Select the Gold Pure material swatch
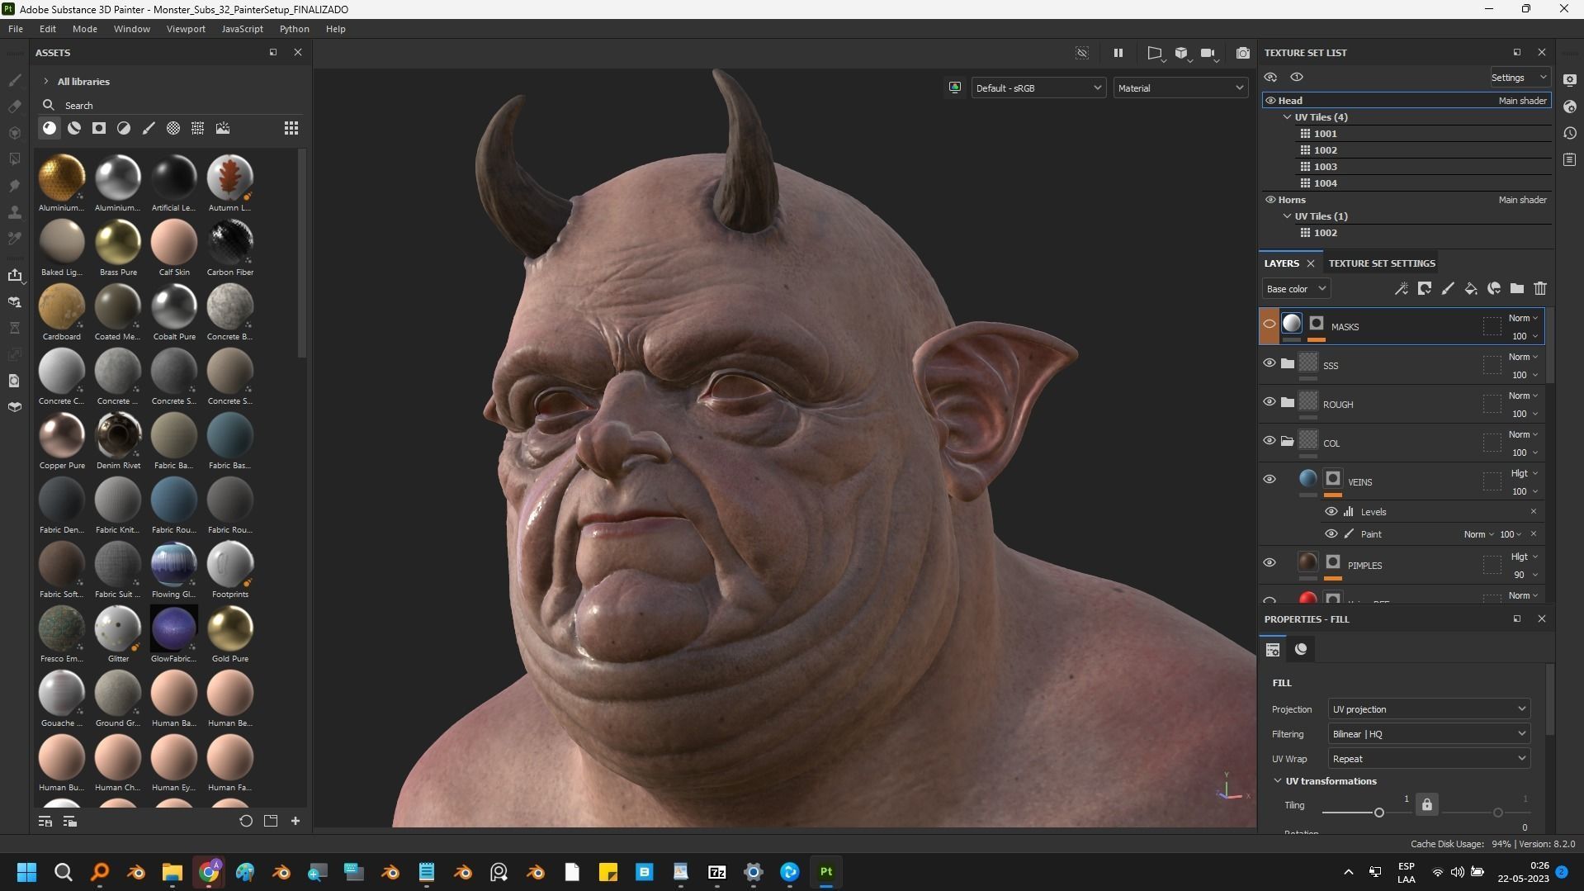Screen dimensions: 1584x891 pos(230,628)
